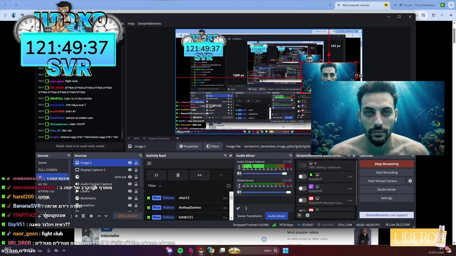Hide the MultiAlerts source
Screen dimensions: 456x256
[x=130, y=198]
